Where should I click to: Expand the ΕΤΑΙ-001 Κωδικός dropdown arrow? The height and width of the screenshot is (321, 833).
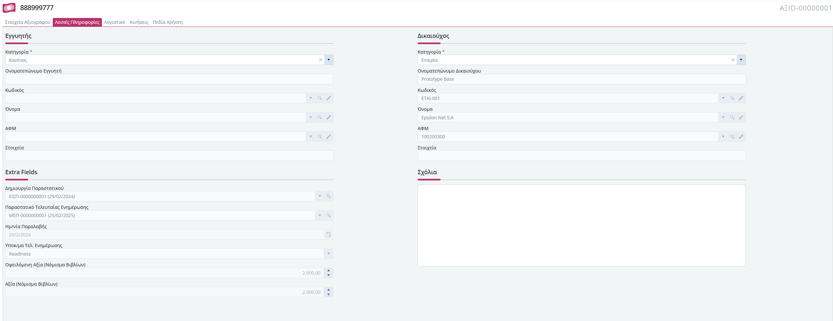click(723, 98)
